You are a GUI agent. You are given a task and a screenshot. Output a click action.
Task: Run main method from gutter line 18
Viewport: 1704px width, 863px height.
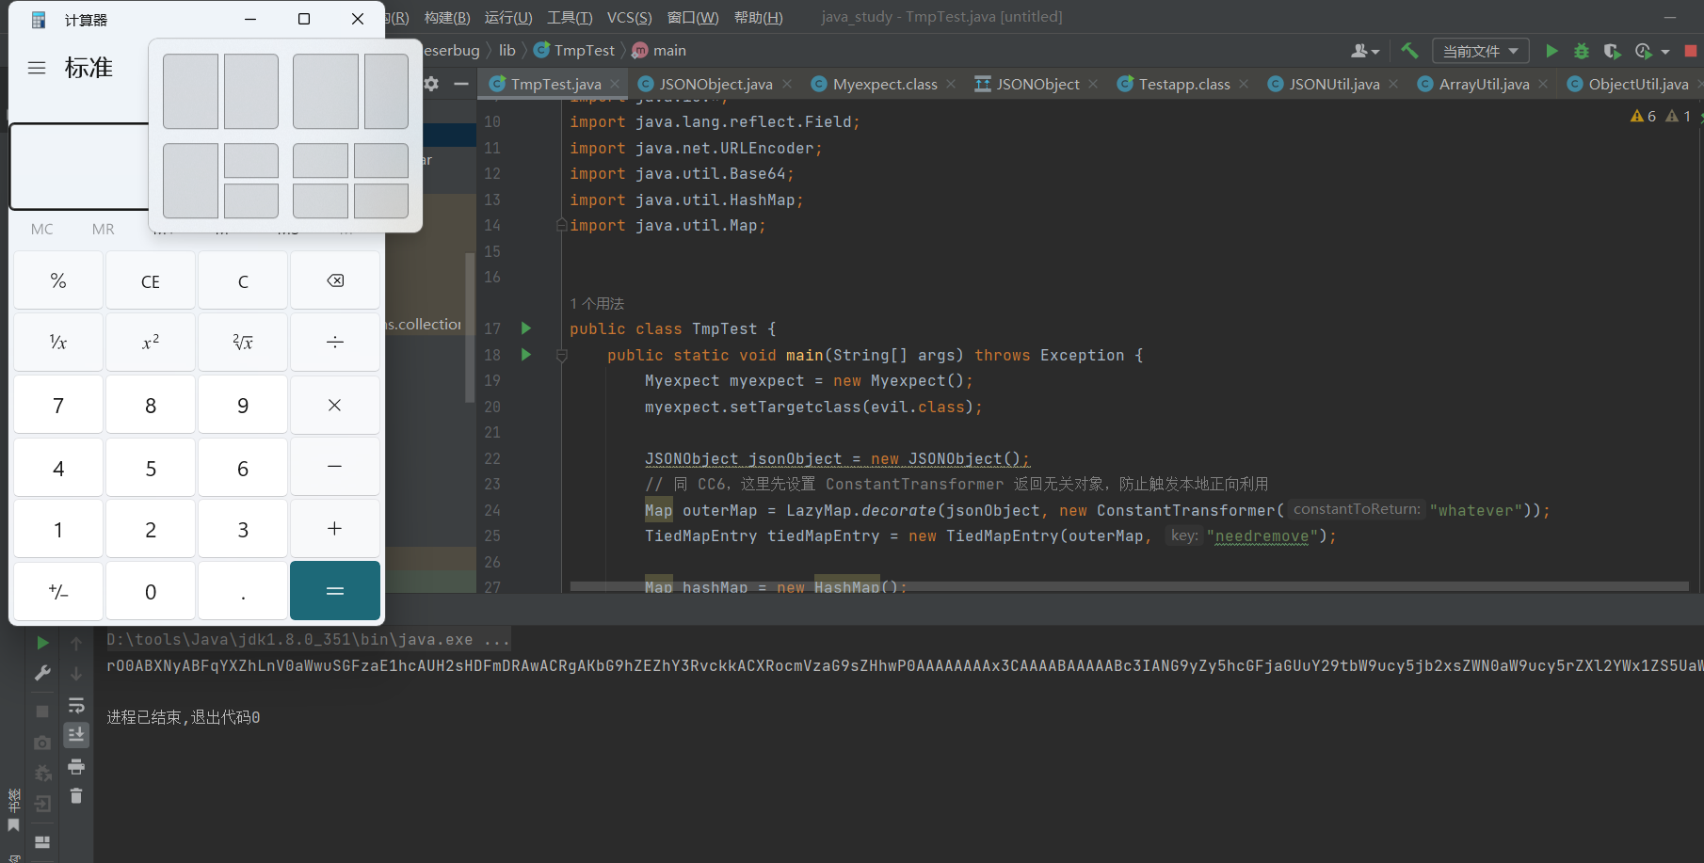pos(526,355)
